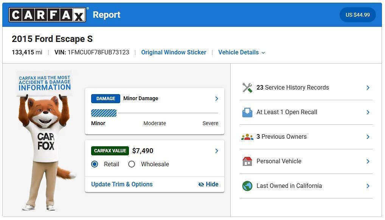Image resolution: width=385 pixels, height=220 pixels.
Task: Click 'Last Owned in California' text
Action: (x=289, y=186)
